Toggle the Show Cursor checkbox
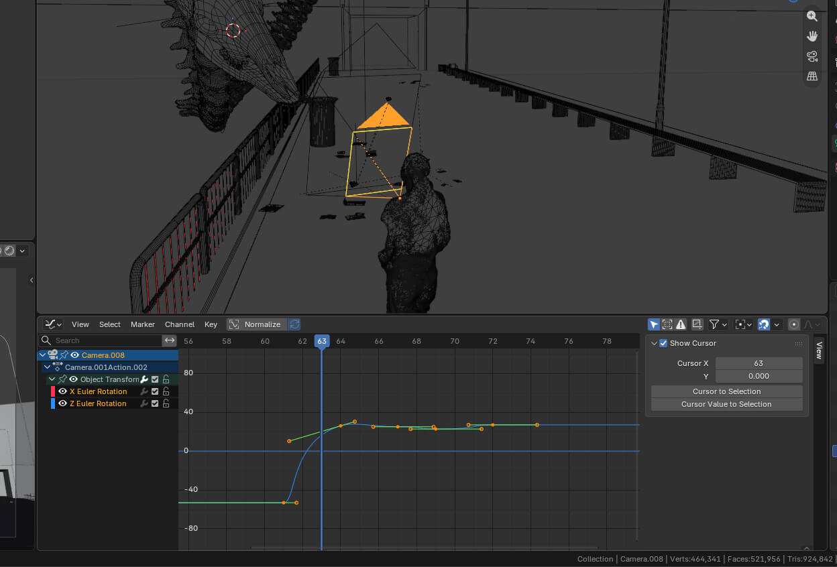The width and height of the screenshot is (837, 567). point(663,343)
